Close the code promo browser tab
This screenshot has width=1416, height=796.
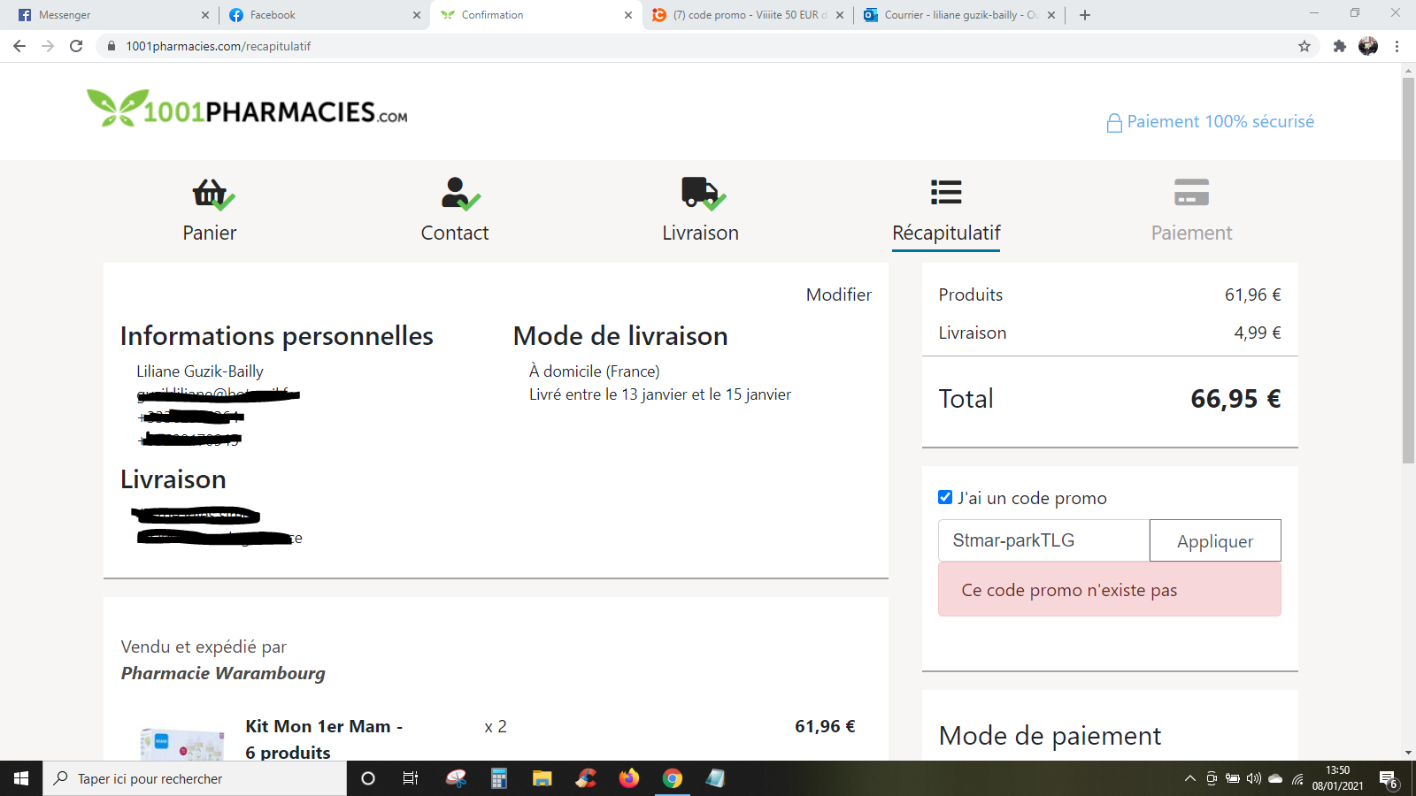click(x=840, y=15)
